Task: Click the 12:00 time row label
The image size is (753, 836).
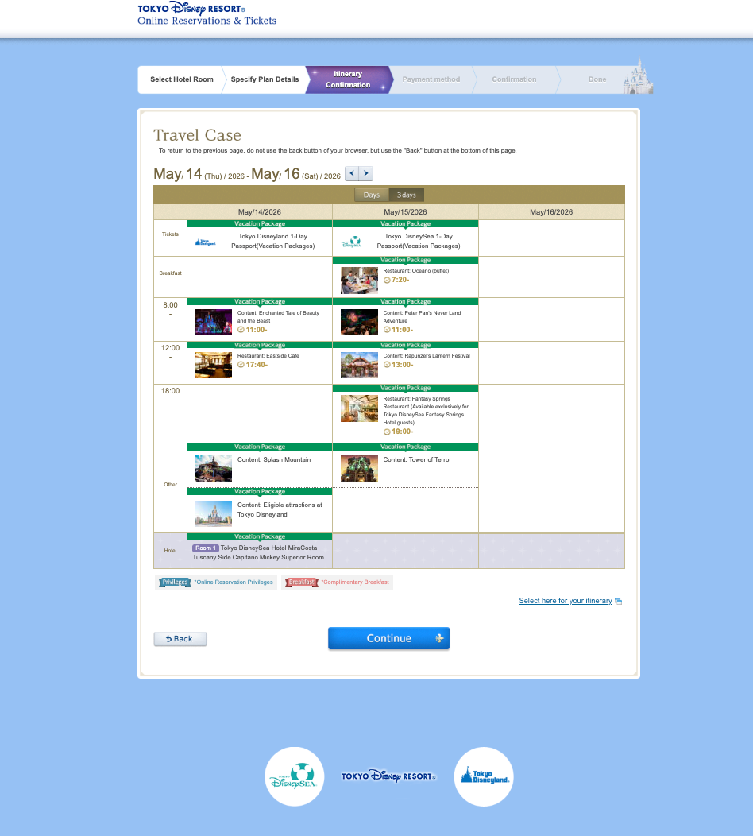Action: (x=171, y=348)
